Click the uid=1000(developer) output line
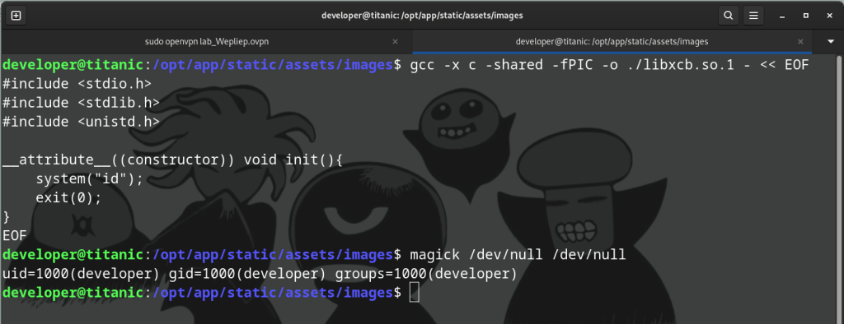The width and height of the screenshot is (844, 324). tap(260, 274)
